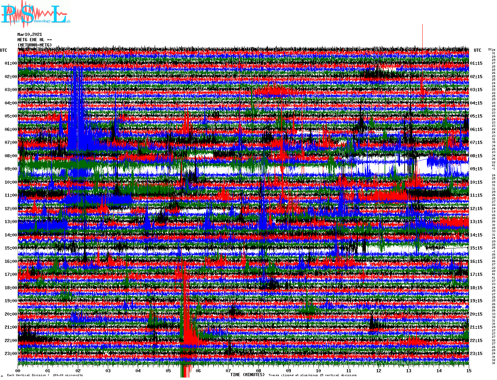
Task: Click the left UTC axis header
Action: pos(4,50)
